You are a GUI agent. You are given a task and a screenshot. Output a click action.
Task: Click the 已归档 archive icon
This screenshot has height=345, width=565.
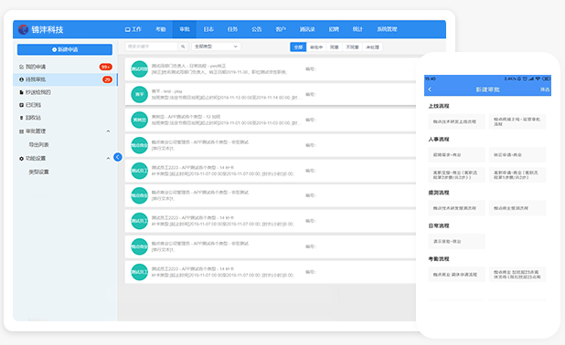tap(21, 105)
